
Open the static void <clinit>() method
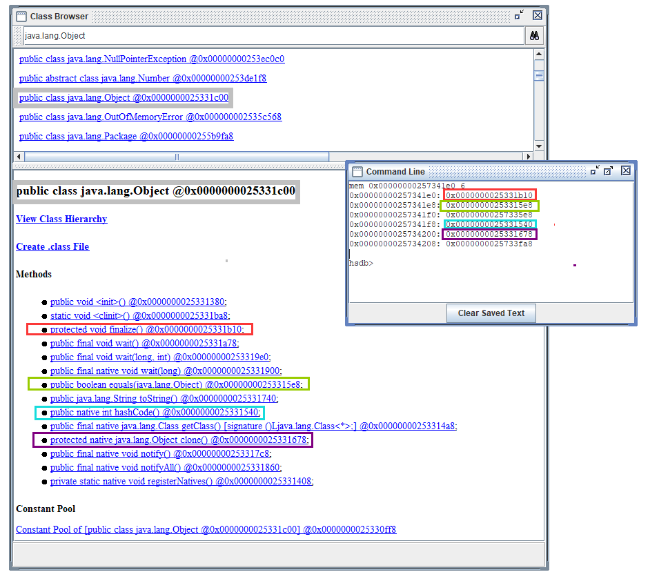[x=140, y=316]
